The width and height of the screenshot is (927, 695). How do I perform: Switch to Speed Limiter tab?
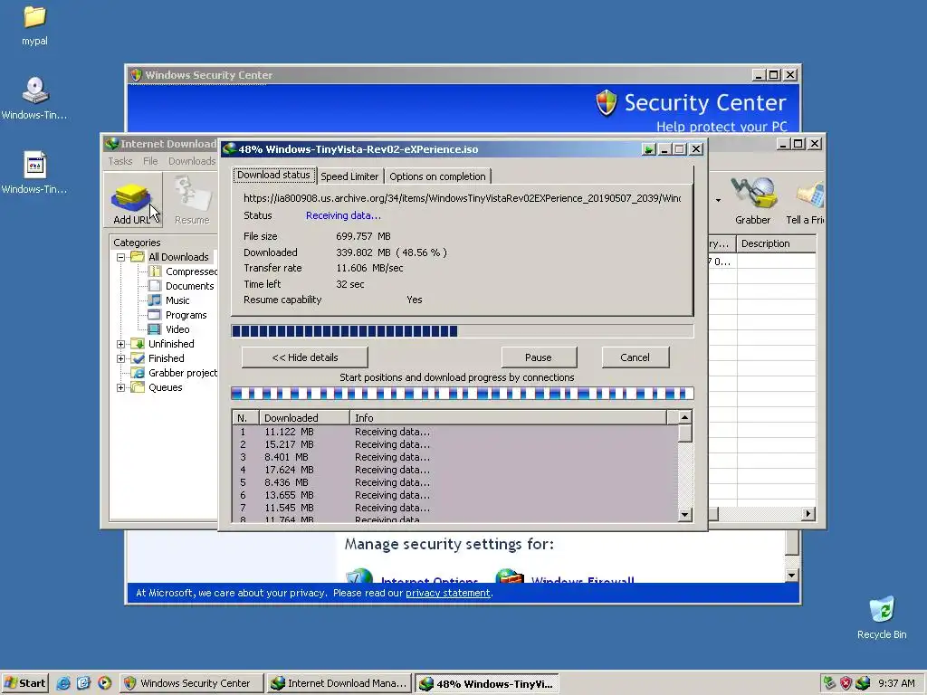coord(349,176)
